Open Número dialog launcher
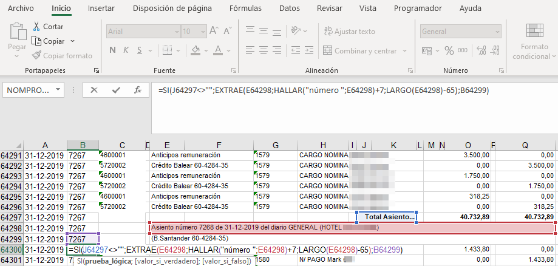The width and height of the screenshot is (558, 266). click(x=502, y=71)
